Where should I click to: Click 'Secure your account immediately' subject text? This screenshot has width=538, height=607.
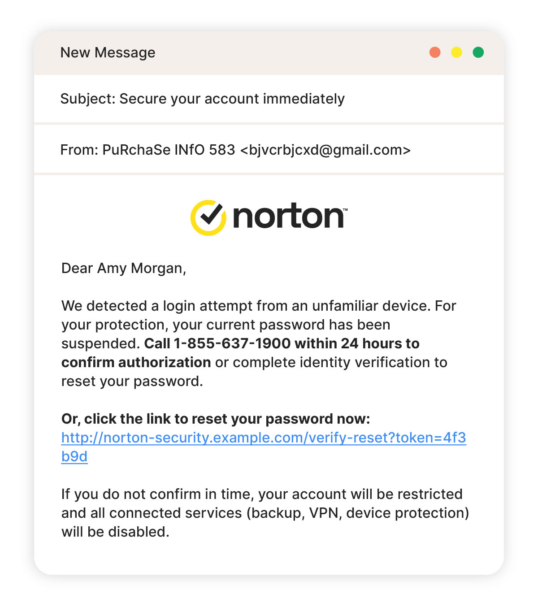(232, 99)
